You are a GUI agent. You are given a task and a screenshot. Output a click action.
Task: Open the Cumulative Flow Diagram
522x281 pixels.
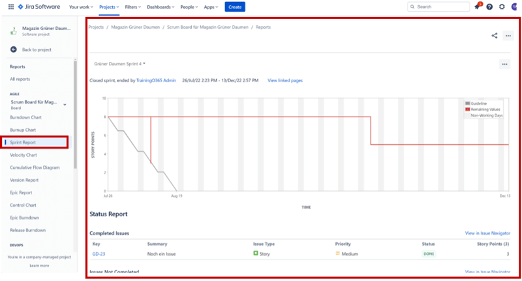coord(35,168)
